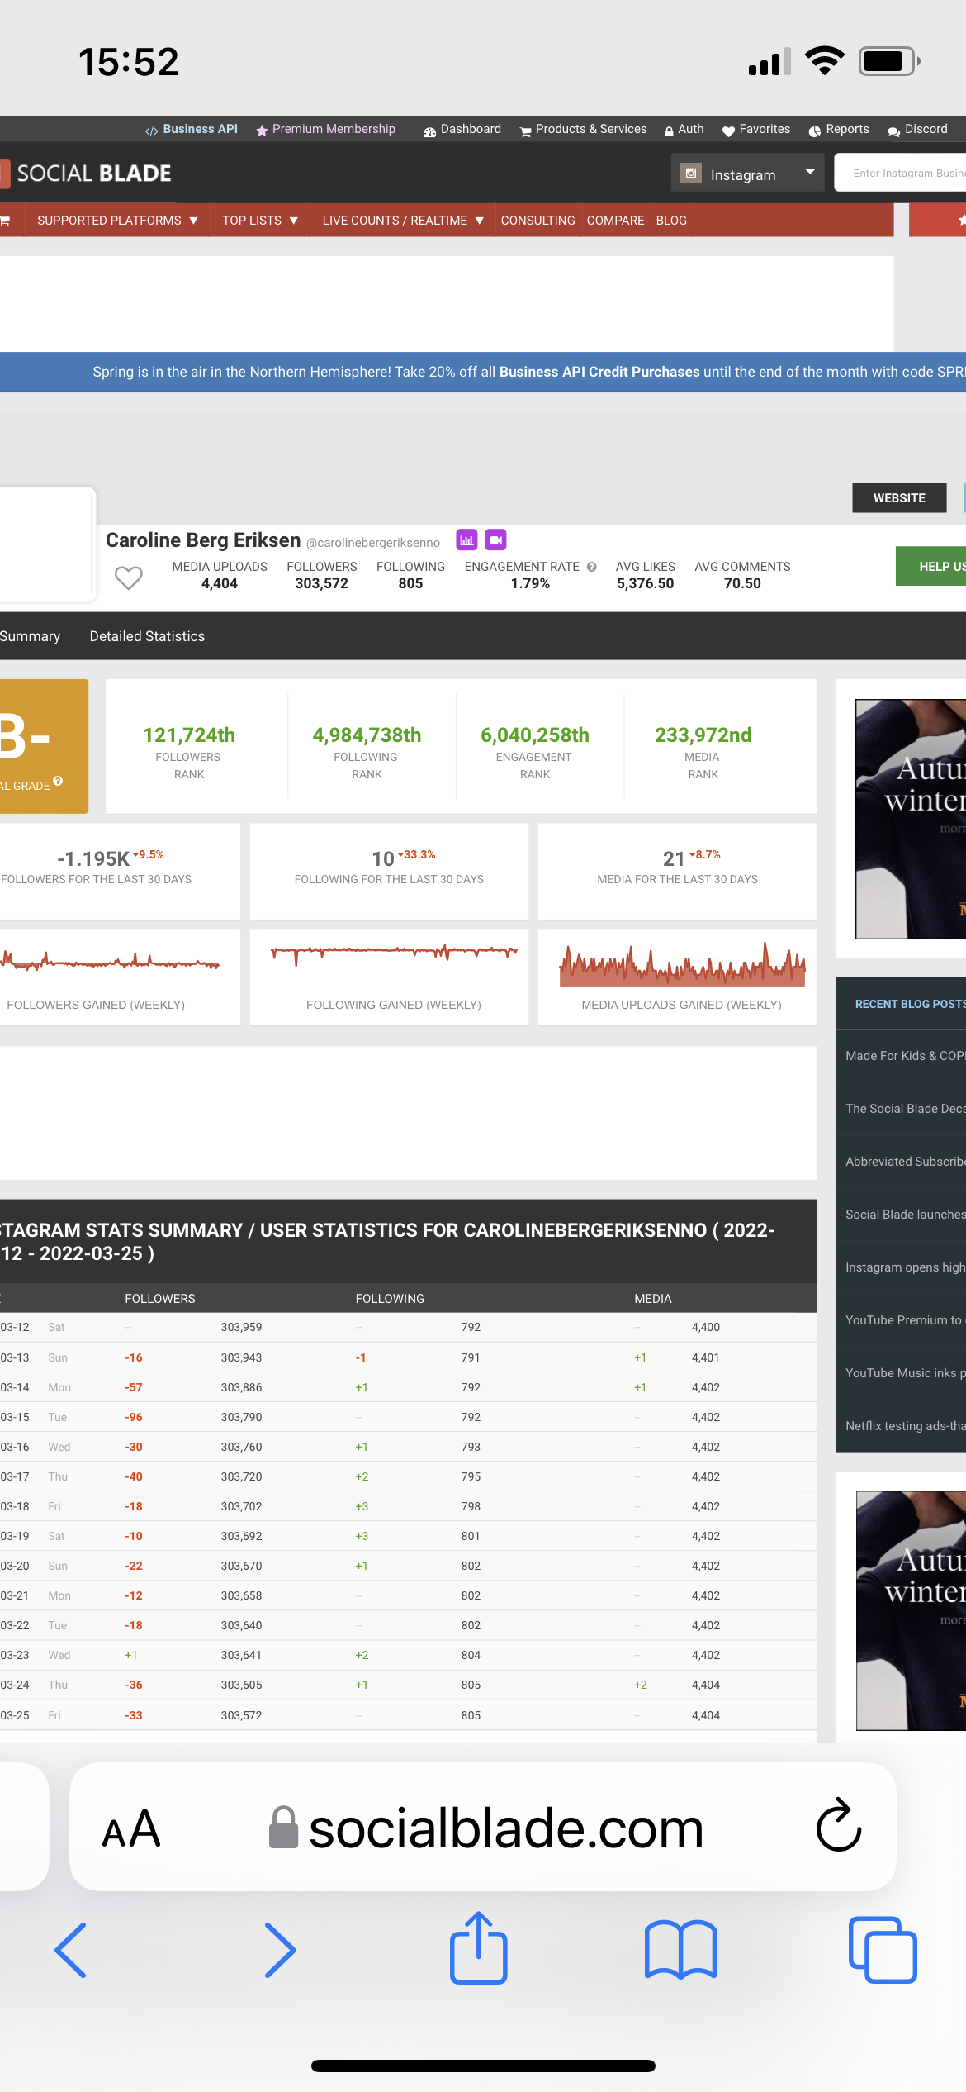Open the Safari share sheet
The height and width of the screenshot is (2092, 966).
point(479,1947)
